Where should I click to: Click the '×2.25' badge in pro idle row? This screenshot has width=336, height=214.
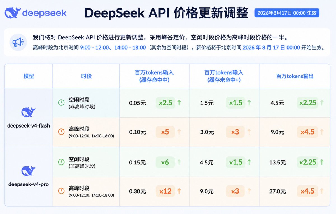pos(307,162)
